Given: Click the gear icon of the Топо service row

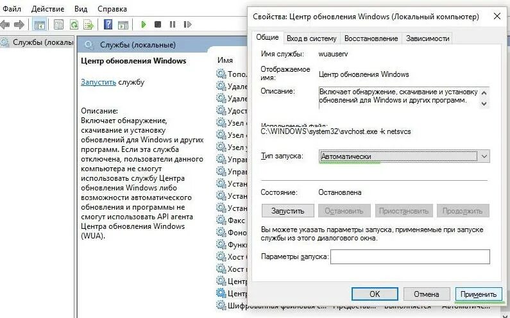Looking at the screenshot, I should (221, 74).
